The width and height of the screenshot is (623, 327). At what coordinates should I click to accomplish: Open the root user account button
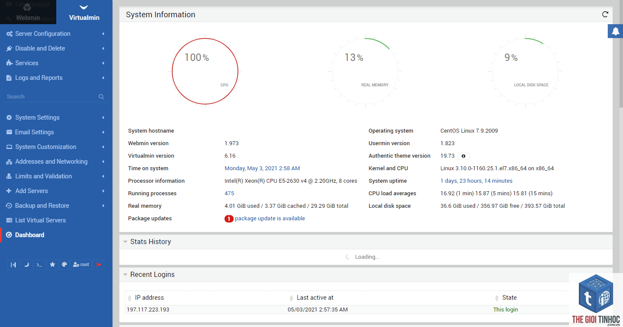(81, 264)
